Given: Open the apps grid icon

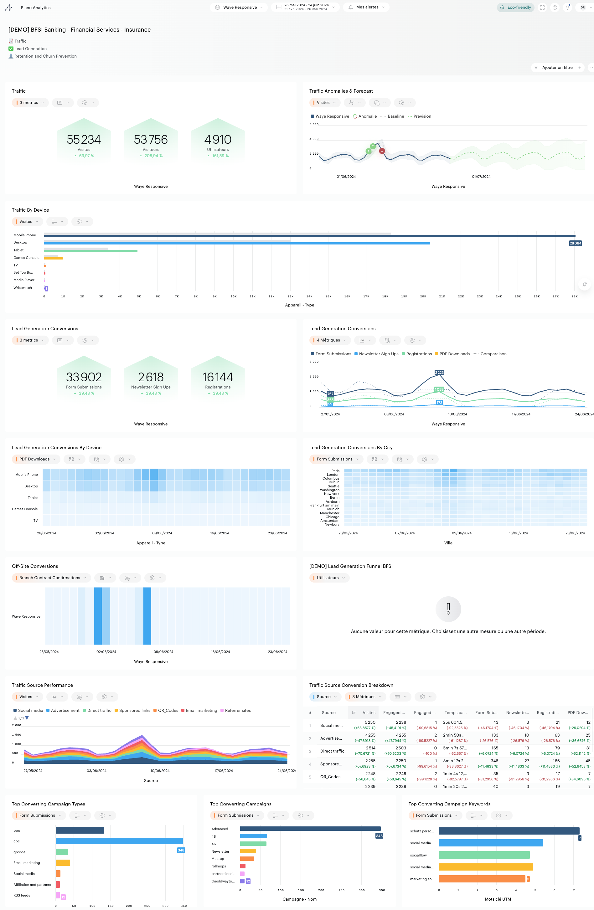Looking at the screenshot, I should [x=542, y=7].
